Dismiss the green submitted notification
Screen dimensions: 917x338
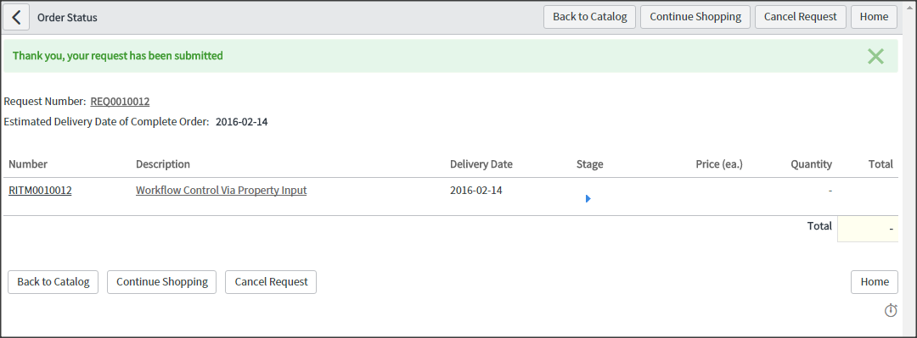(x=875, y=56)
